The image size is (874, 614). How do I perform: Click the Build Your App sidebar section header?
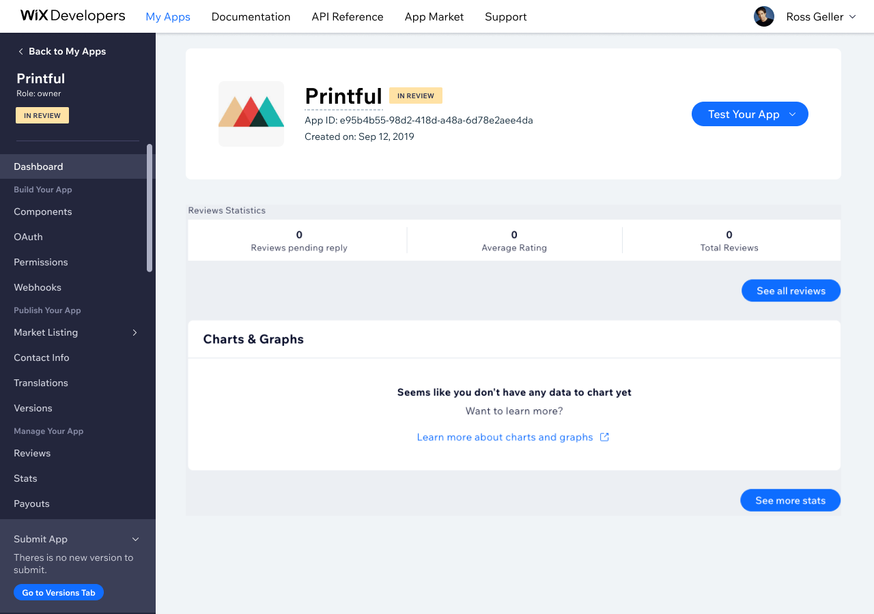click(x=43, y=190)
